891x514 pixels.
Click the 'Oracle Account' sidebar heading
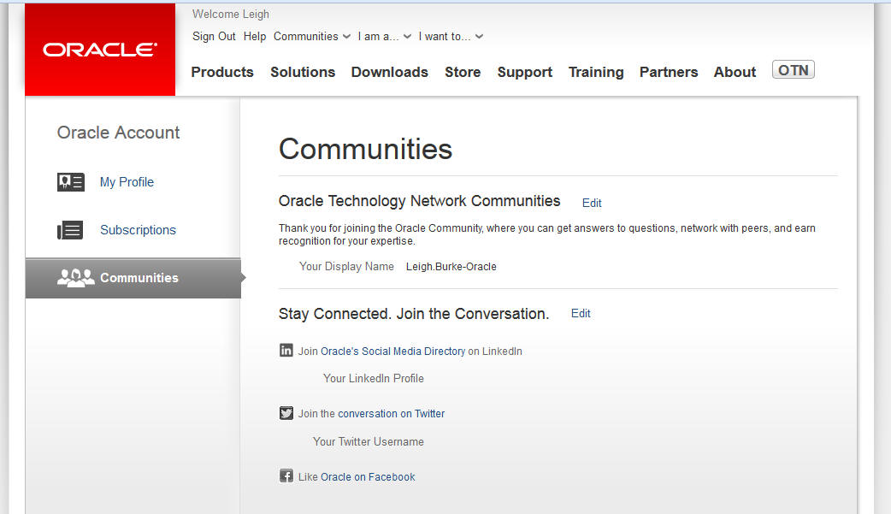click(118, 133)
